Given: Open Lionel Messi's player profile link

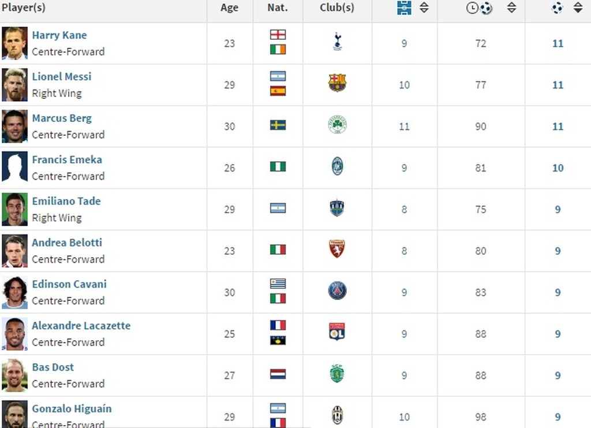Looking at the screenshot, I should [x=62, y=77].
